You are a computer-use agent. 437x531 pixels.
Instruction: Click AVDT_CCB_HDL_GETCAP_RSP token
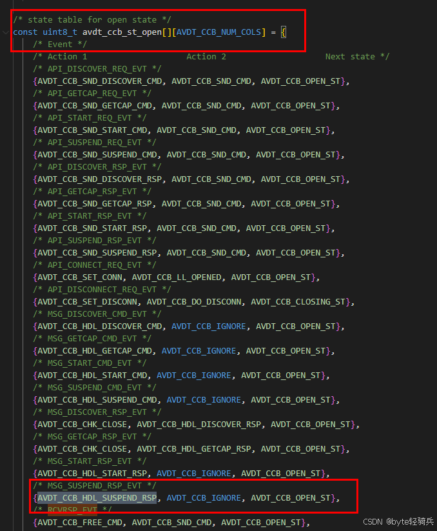click(194, 449)
